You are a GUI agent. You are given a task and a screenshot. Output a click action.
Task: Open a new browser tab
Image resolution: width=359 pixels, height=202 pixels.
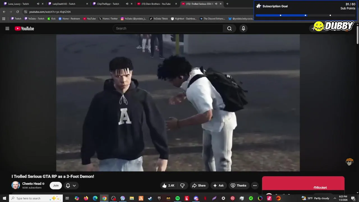227,4
